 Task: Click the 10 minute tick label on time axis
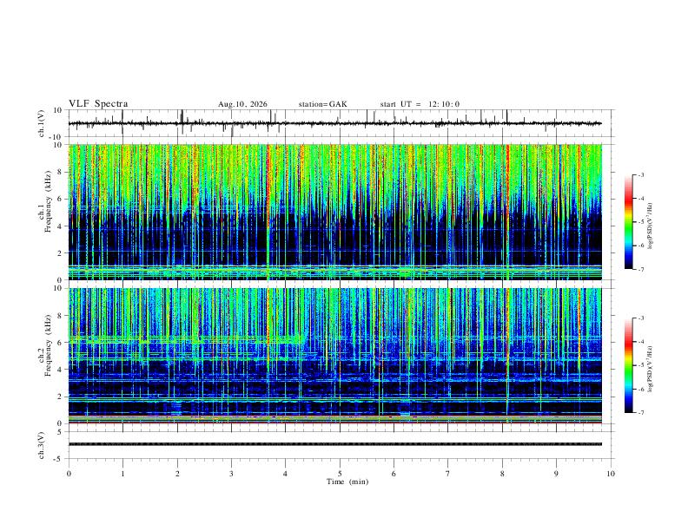pyautogui.click(x=611, y=474)
